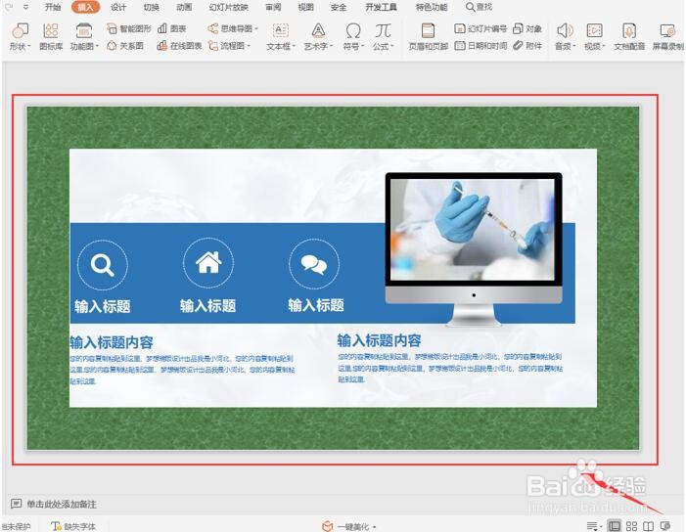This screenshot has height=532, width=686.
Task: Switch to the 审阅 tab
Action: [273, 7]
